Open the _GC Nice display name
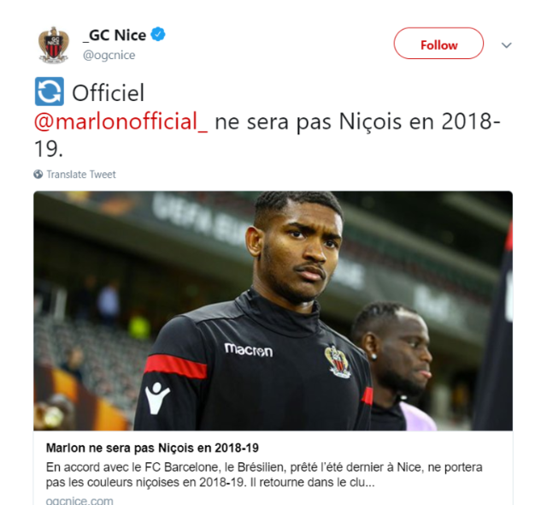This screenshot has height=505, width=547. 115,35
